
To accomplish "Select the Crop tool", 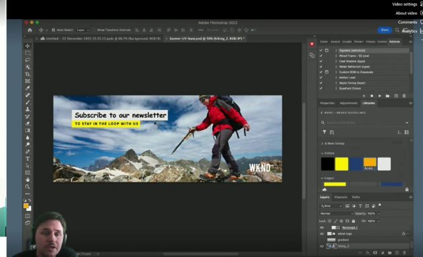I will click(28, 74).
